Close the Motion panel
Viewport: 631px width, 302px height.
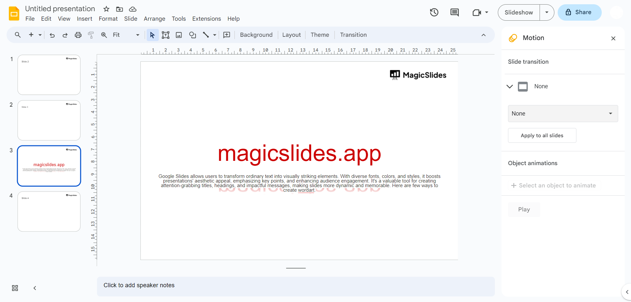(x=613, y=38)
